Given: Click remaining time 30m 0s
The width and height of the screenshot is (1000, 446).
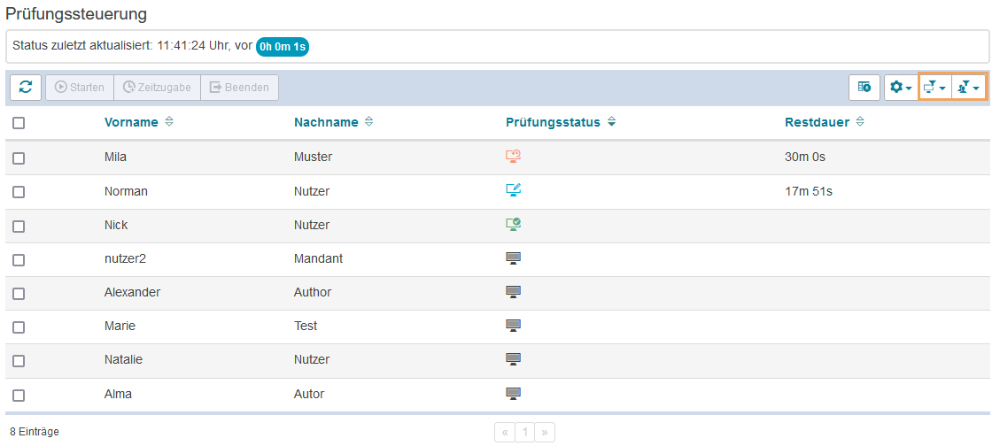Looking at the screenshot, I should point(805,157).
